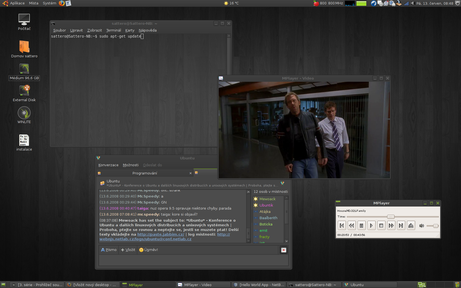The image size is (461, 288).
Task: Open the webnjs.netlab.cz logs link
Action: coord(145,239)
